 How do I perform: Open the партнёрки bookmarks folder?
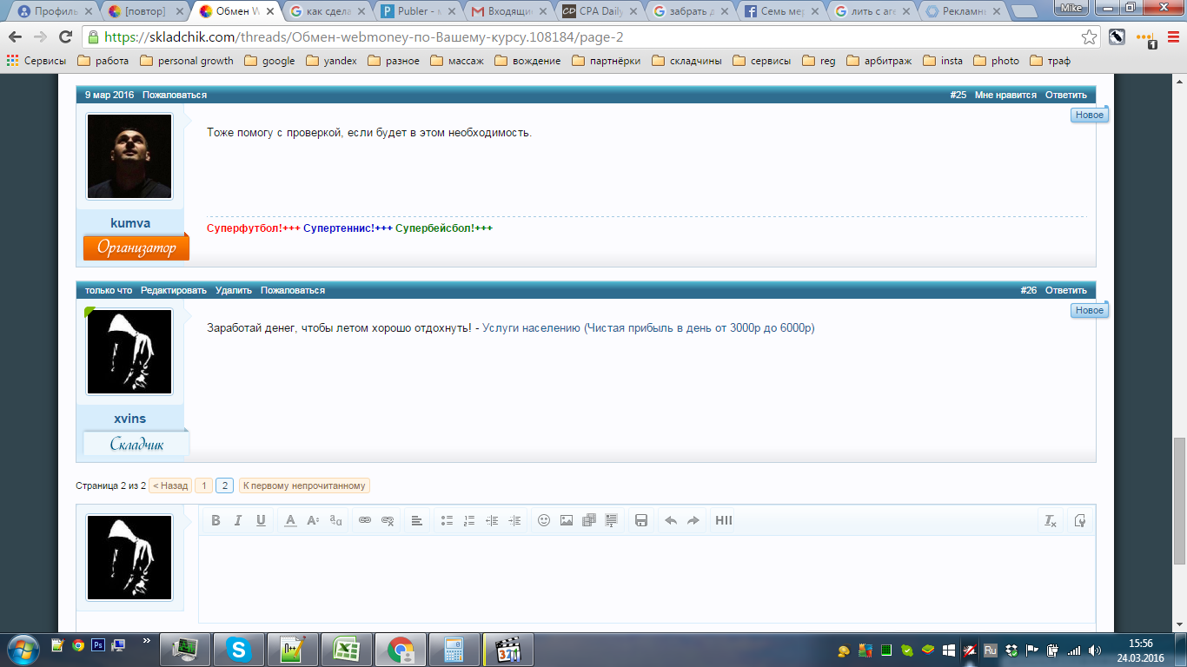[606, 61]
